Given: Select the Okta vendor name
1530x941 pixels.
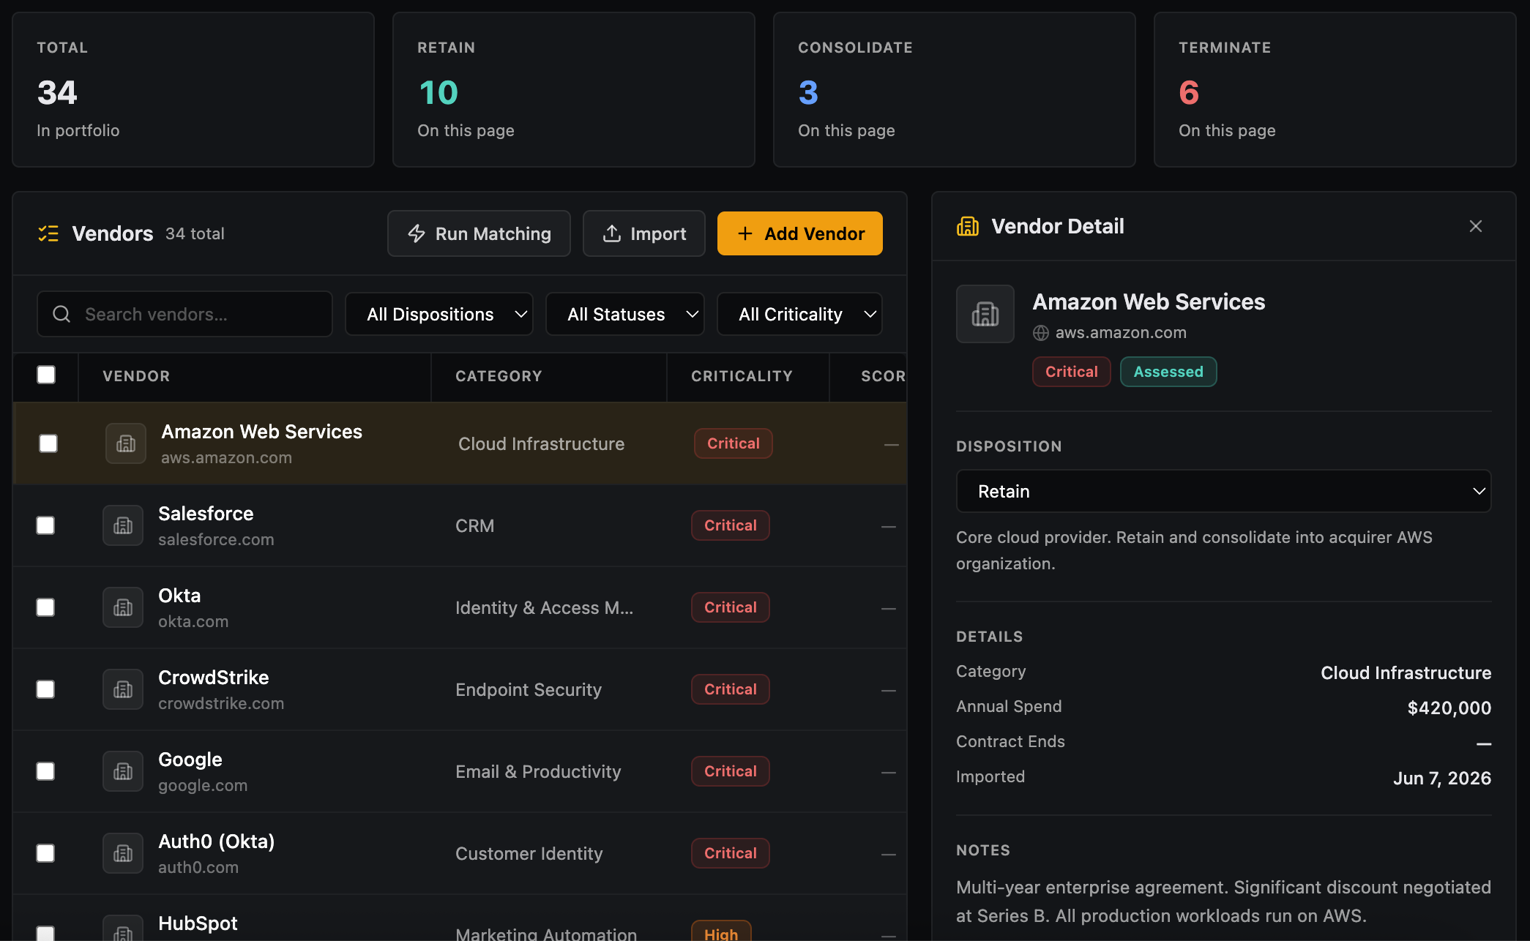Looking at the screenshot, I should [179, 596].
